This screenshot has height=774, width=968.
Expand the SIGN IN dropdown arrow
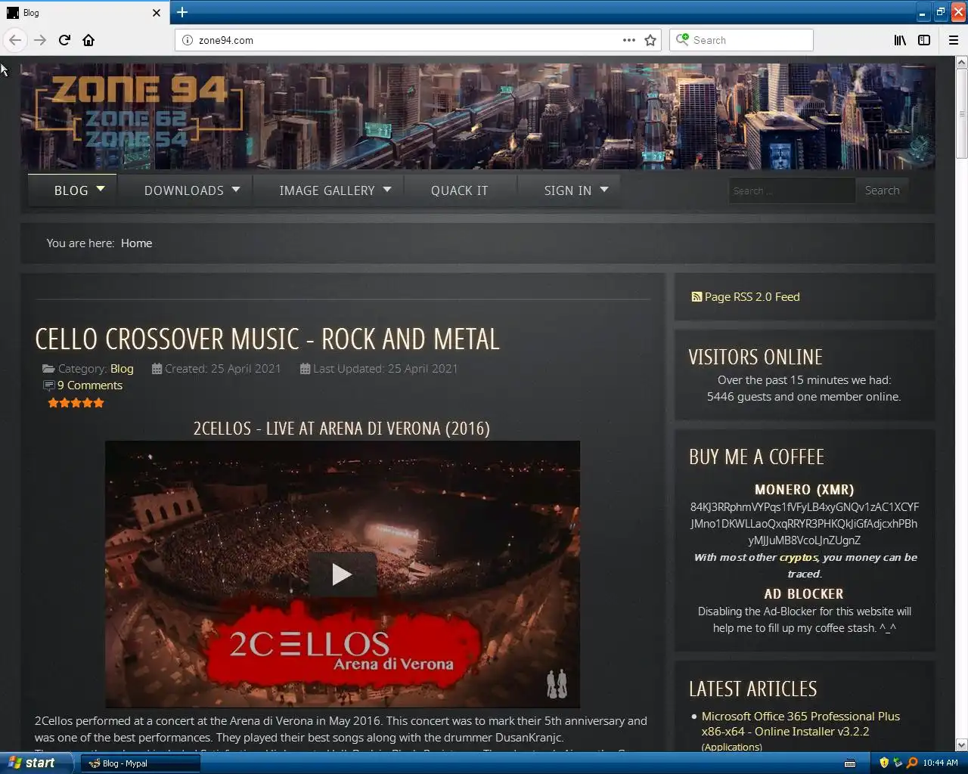(x=603, y=189)
